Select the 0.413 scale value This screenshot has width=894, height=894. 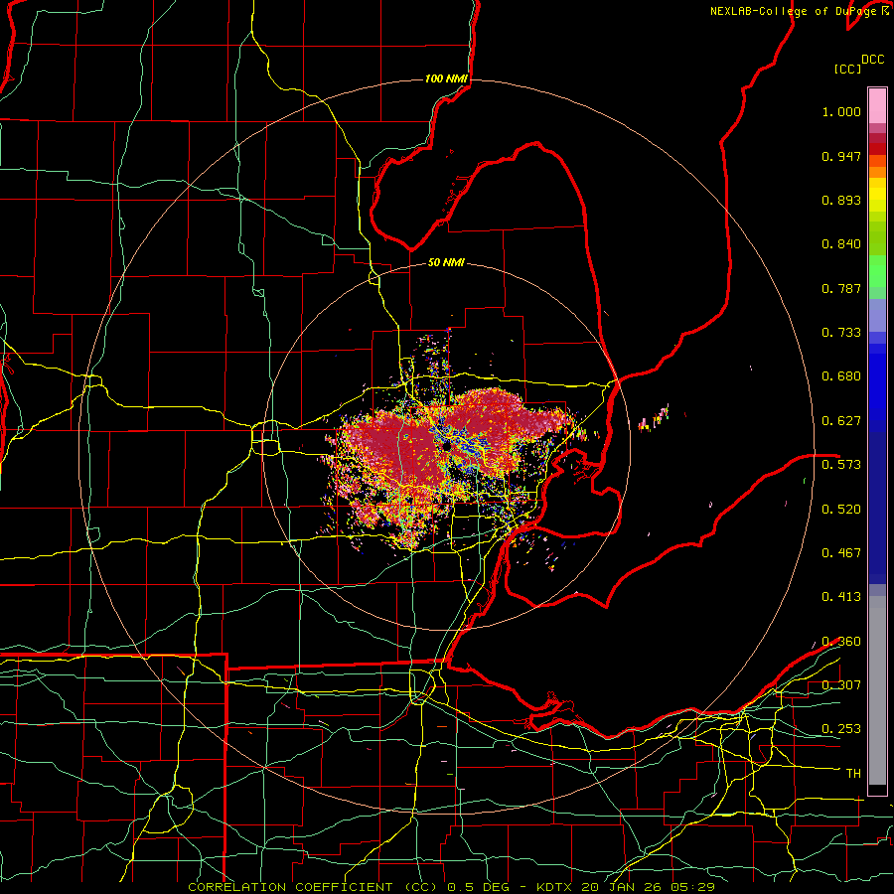[841, 597]
